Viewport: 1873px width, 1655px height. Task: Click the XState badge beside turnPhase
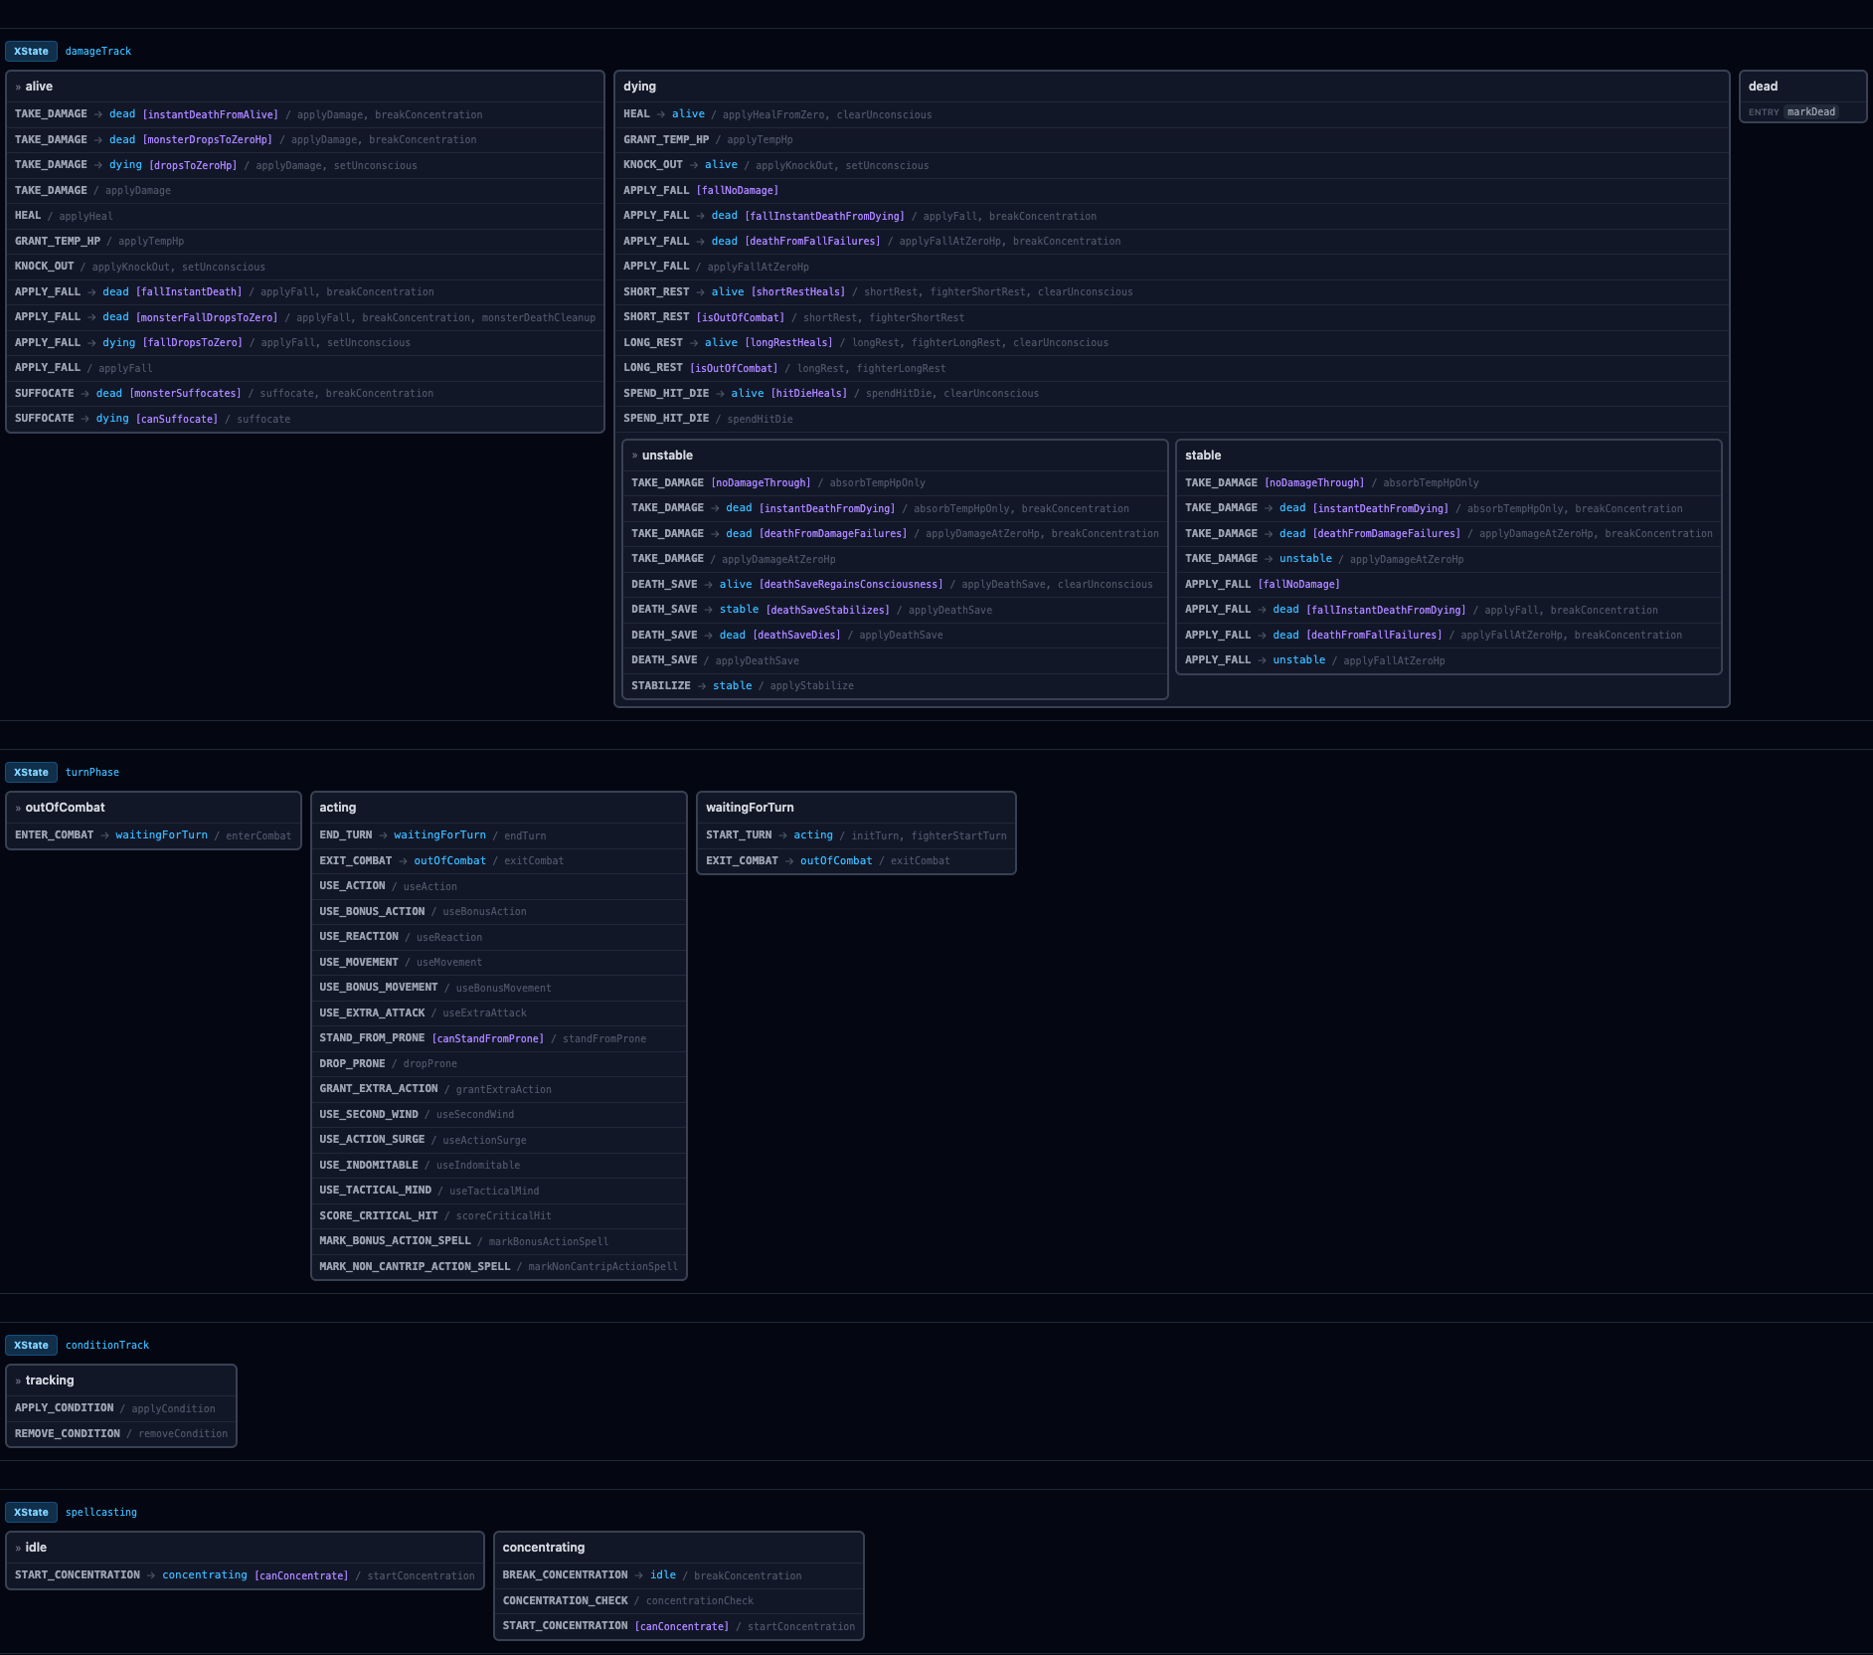pyautogui.click(x=31, y=772)
